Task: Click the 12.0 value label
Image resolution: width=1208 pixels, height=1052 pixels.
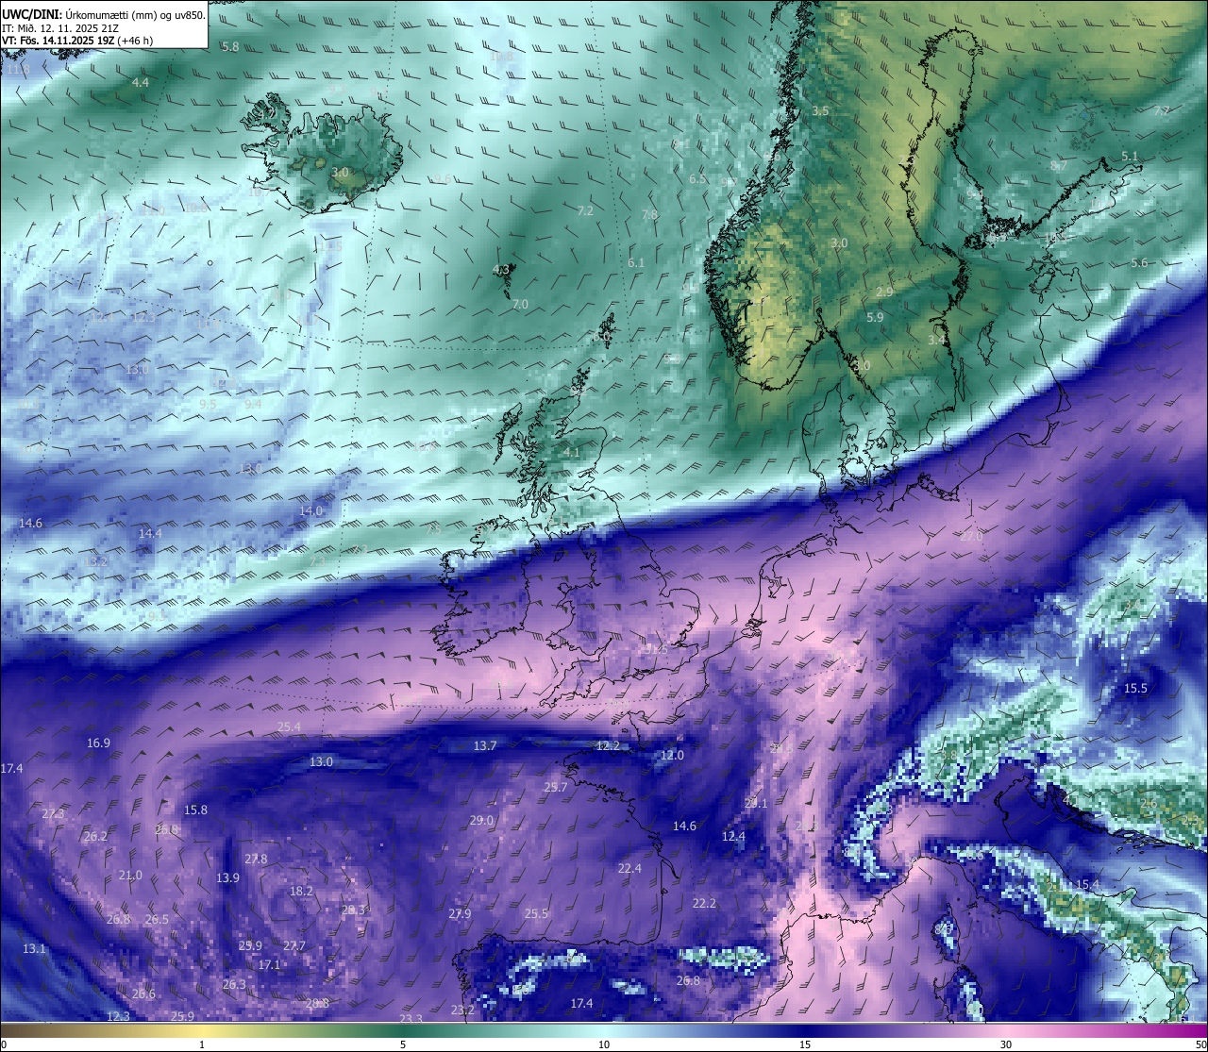Action: point(672,756)
